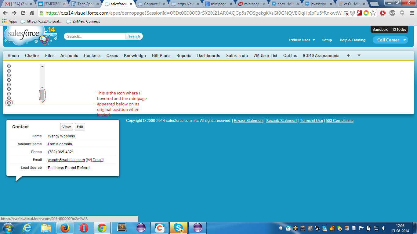Select the phone number (789) 065-4321
Screen dimensions: 417x234
pyautogui.click(x=61, y=152)
